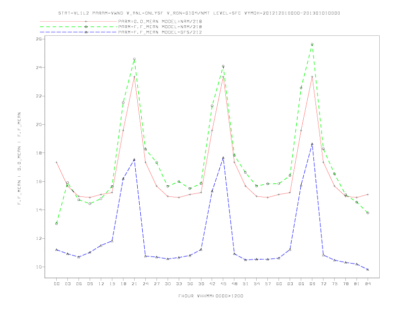Click x-axis tick label 42
The height and width of the screenshot is (309, 401).
212,284
